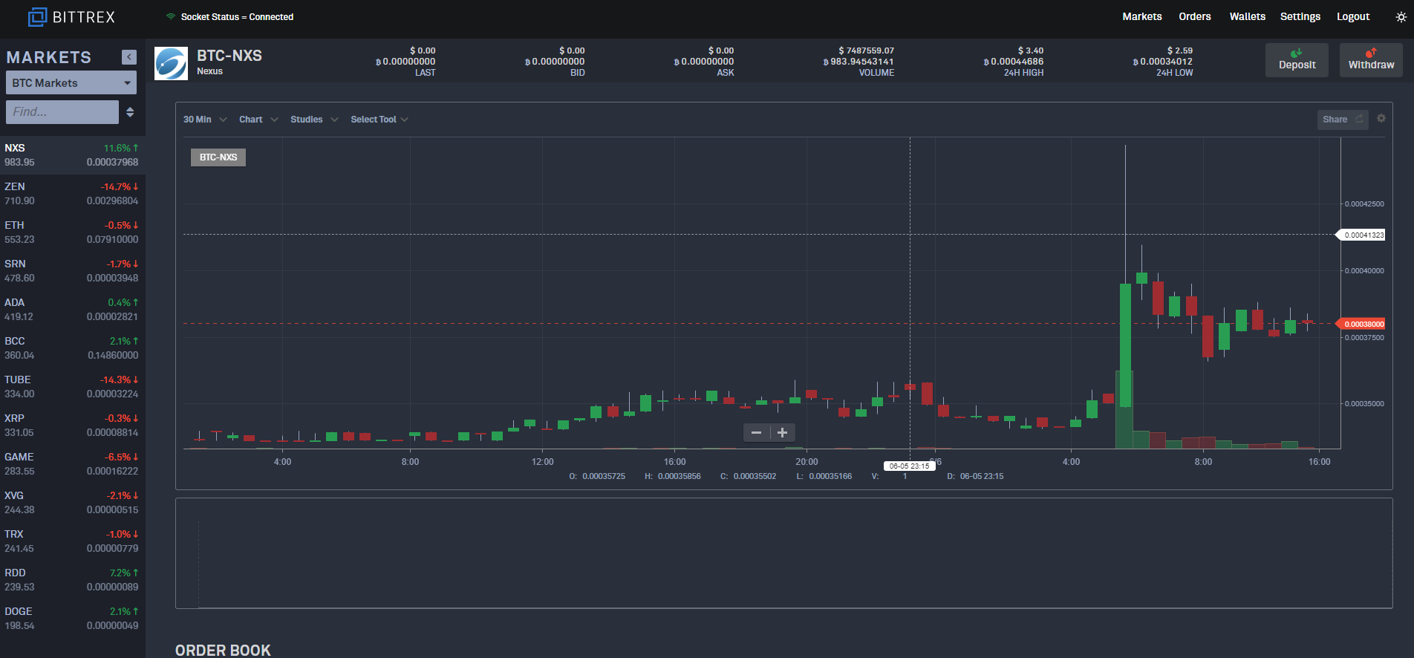Click the 24H HIGH value
Screen dimensions: 1414x658
point(1014,62)
